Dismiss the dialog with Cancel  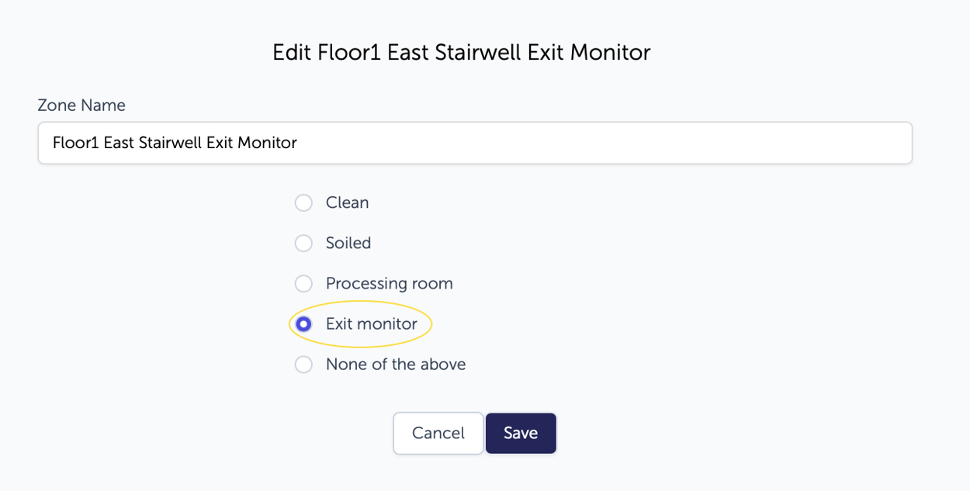tap(438, 433)
